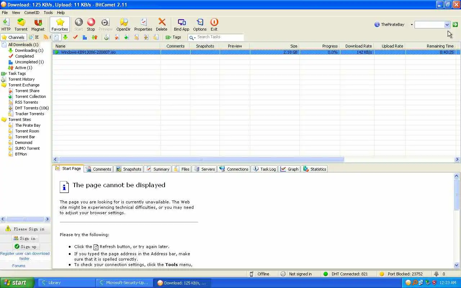Click the ThePirateBay search engine icon
The image size is (461, 288).
pyautogui.click(x=377, y=24)
